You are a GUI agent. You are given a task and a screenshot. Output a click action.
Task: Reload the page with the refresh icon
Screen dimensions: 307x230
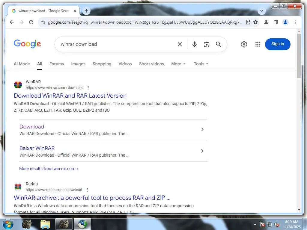point(31,22)
